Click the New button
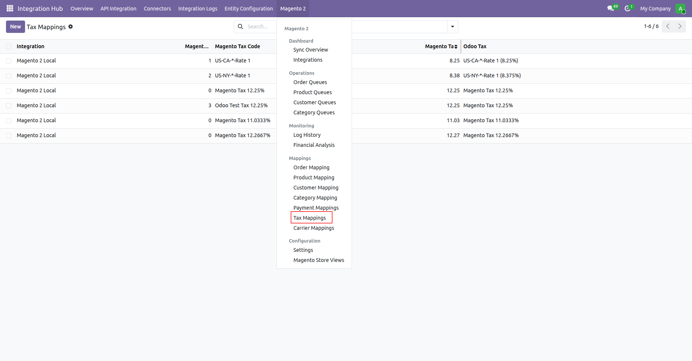This screenshot has width=692, height=361. pyautogui.click(x=15, y=27)
